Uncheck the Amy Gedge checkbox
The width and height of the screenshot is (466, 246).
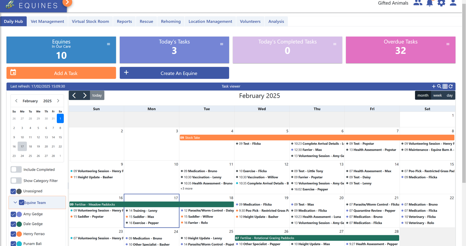pyautogui.click(x=13, y=215)
